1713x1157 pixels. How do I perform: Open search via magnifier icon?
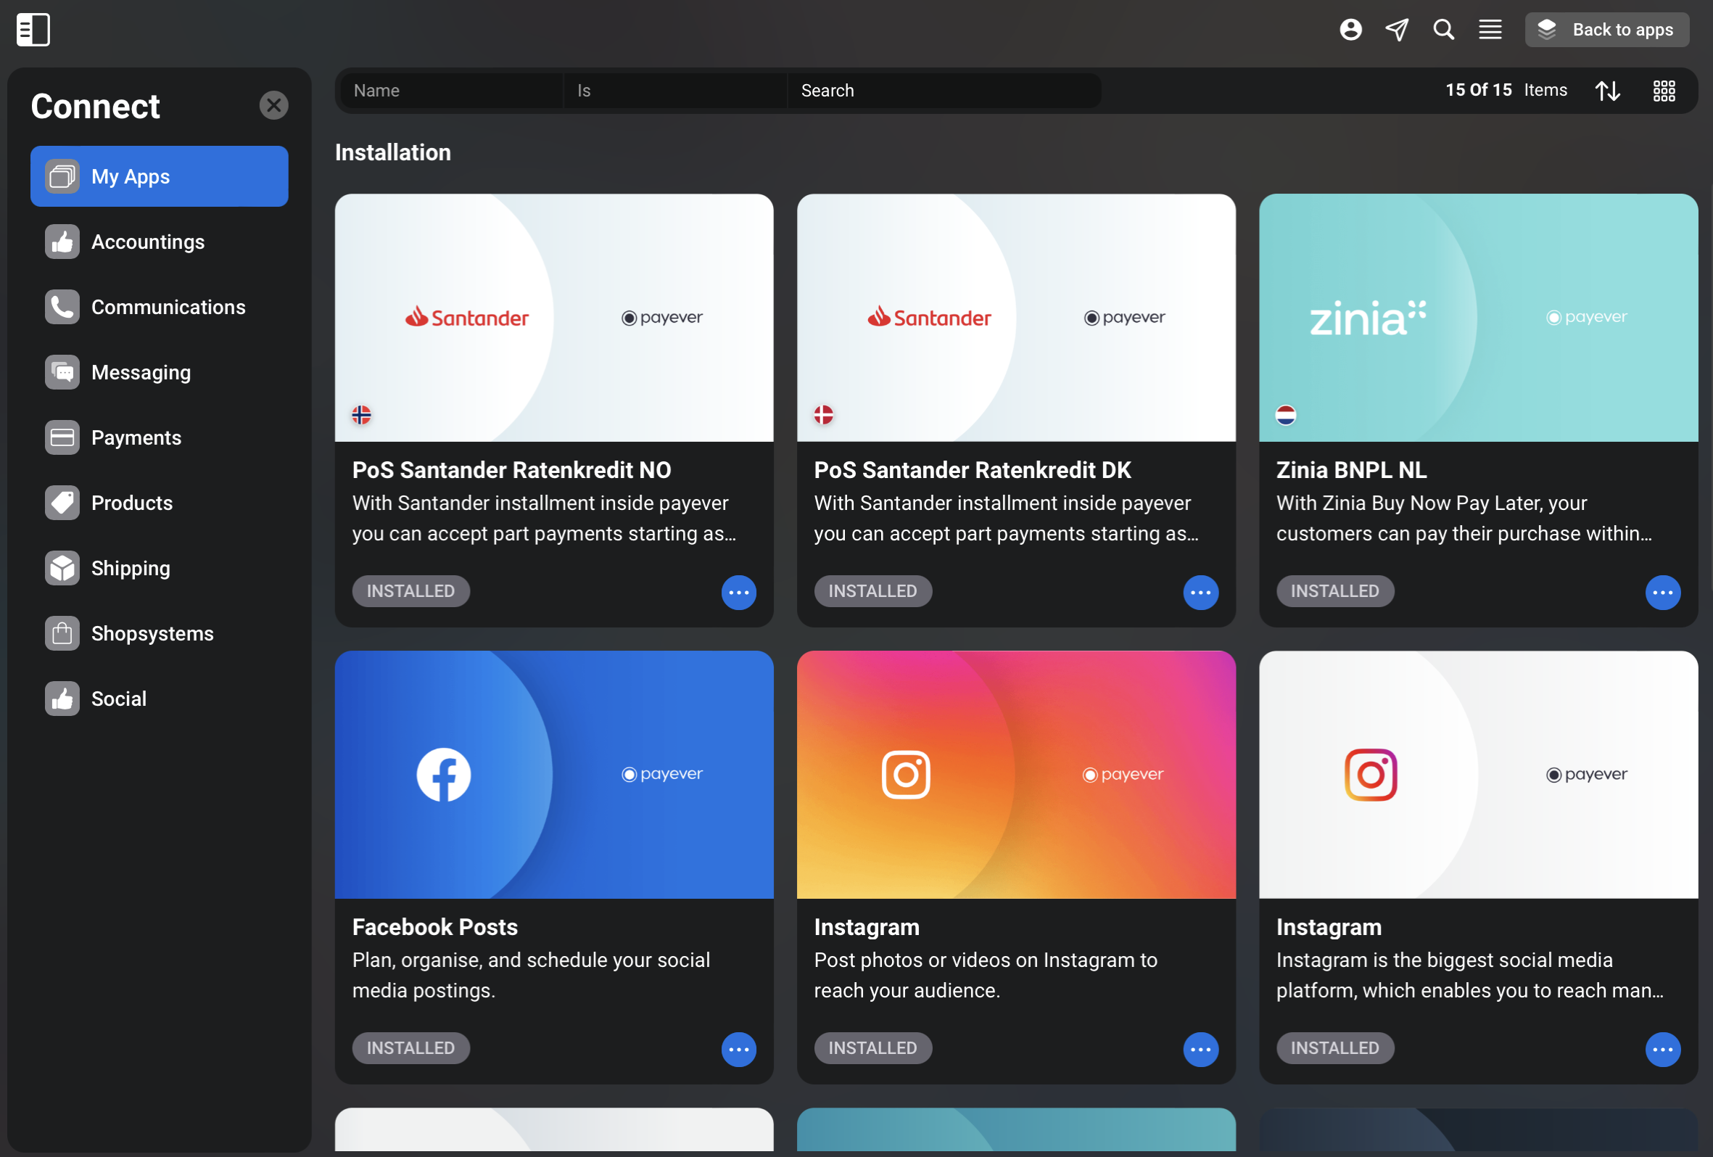(x=1443, y=30)
